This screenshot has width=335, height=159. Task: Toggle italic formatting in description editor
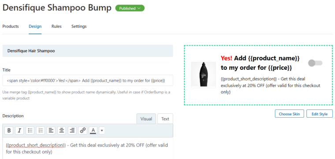coord(19,130)
